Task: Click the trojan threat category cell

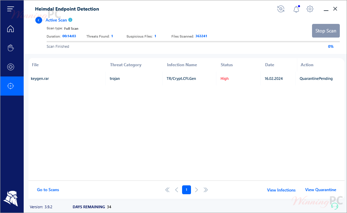Action: 115,79
